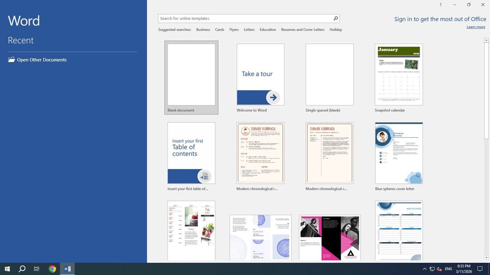Select the Week of [Date] planner template

399,230
